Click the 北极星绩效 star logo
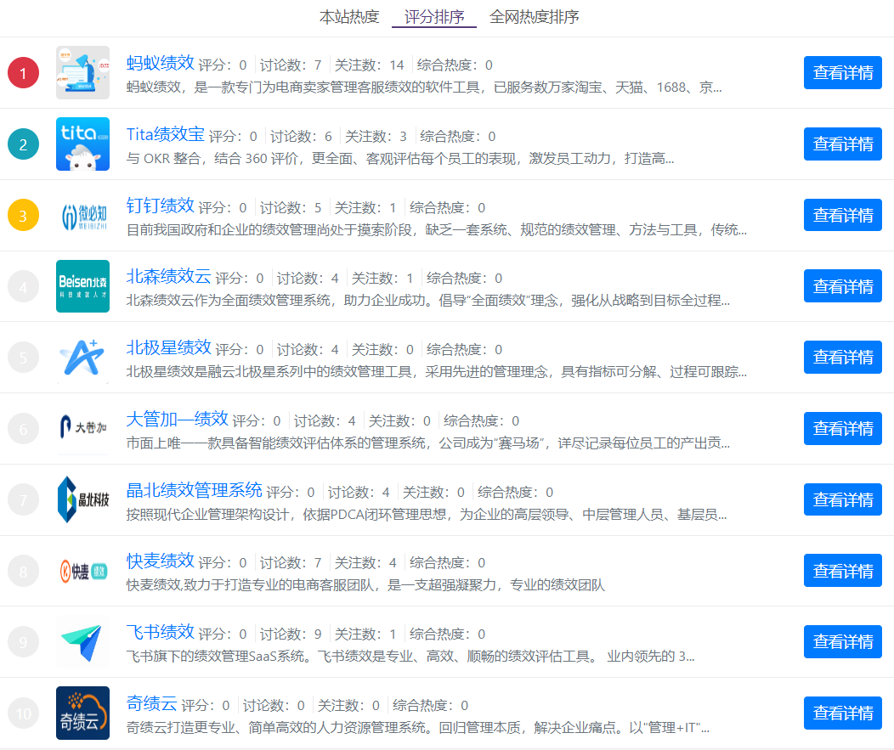 click(x=82, y=358)
